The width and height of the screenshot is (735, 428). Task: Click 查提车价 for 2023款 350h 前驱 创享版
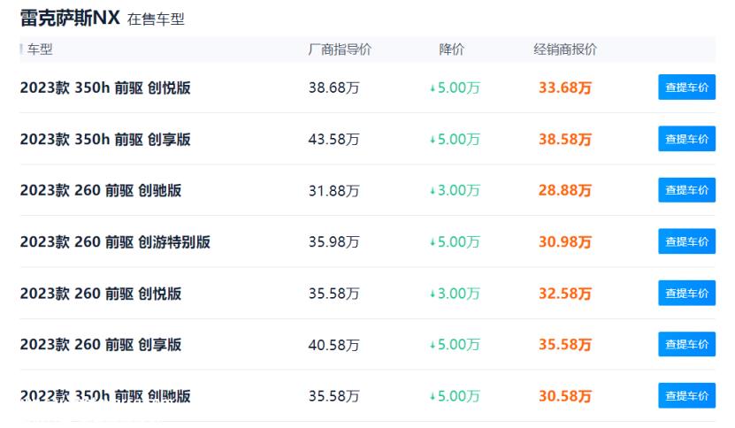tap(686, 139)
